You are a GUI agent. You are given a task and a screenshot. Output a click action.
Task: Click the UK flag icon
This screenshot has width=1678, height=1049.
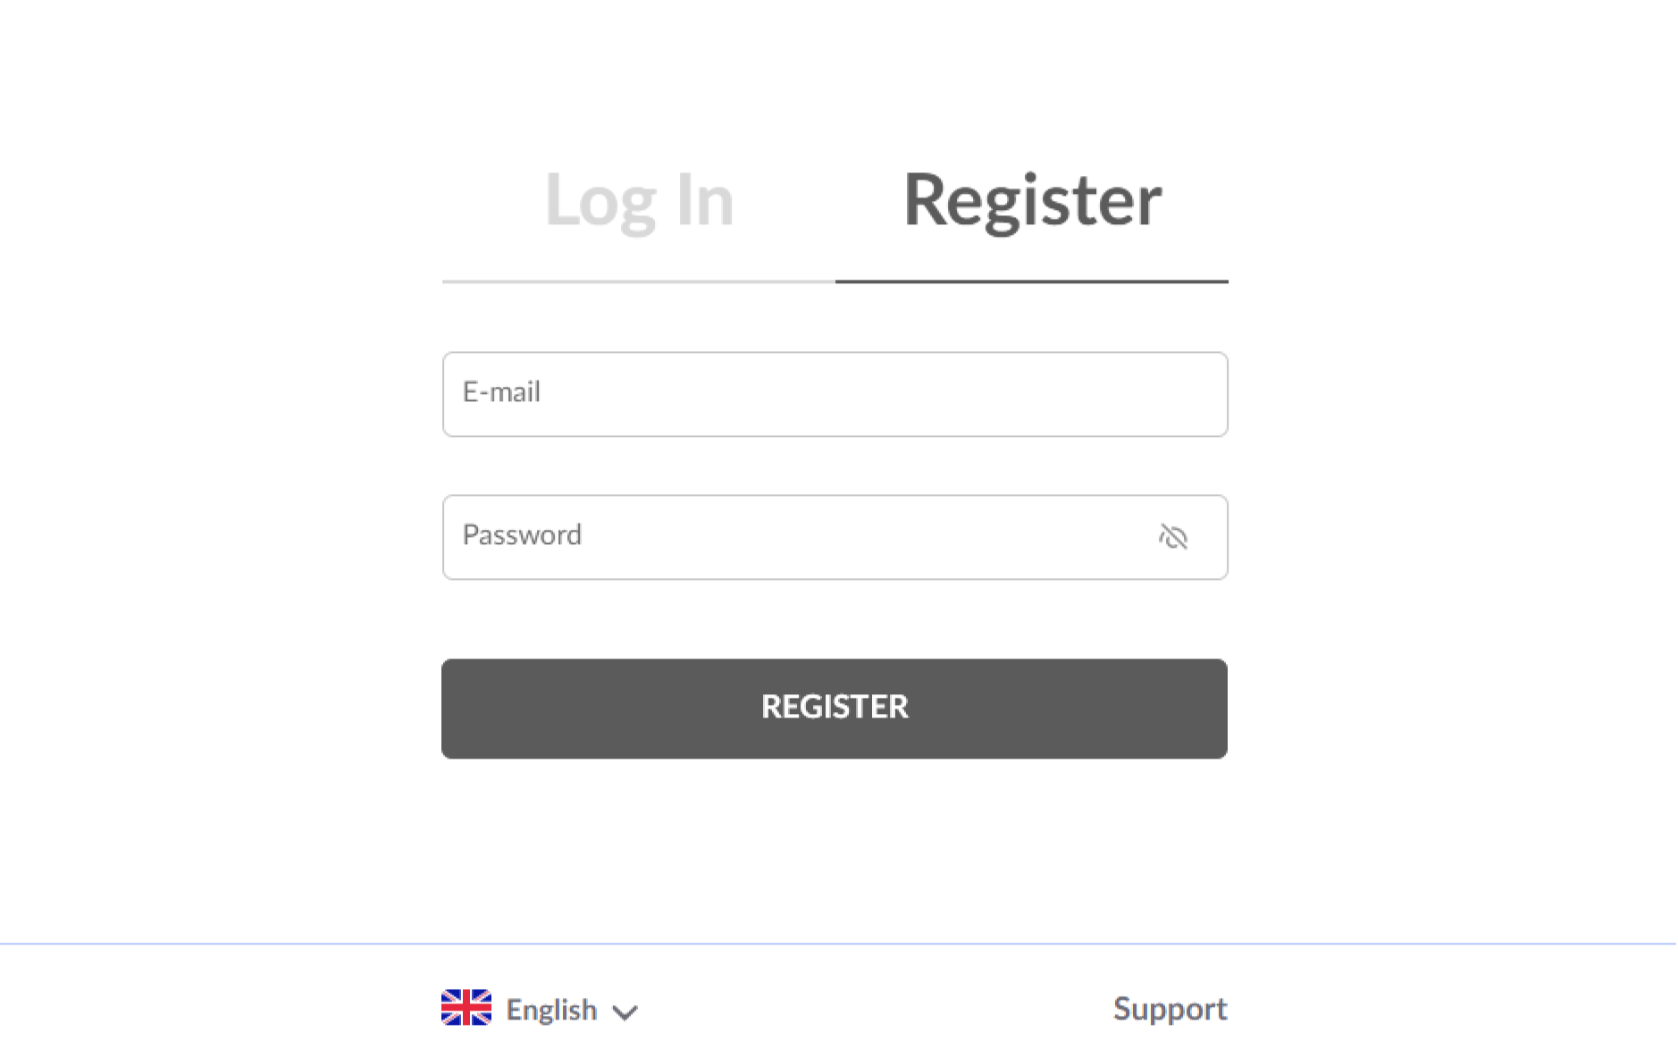point(466,1008)
